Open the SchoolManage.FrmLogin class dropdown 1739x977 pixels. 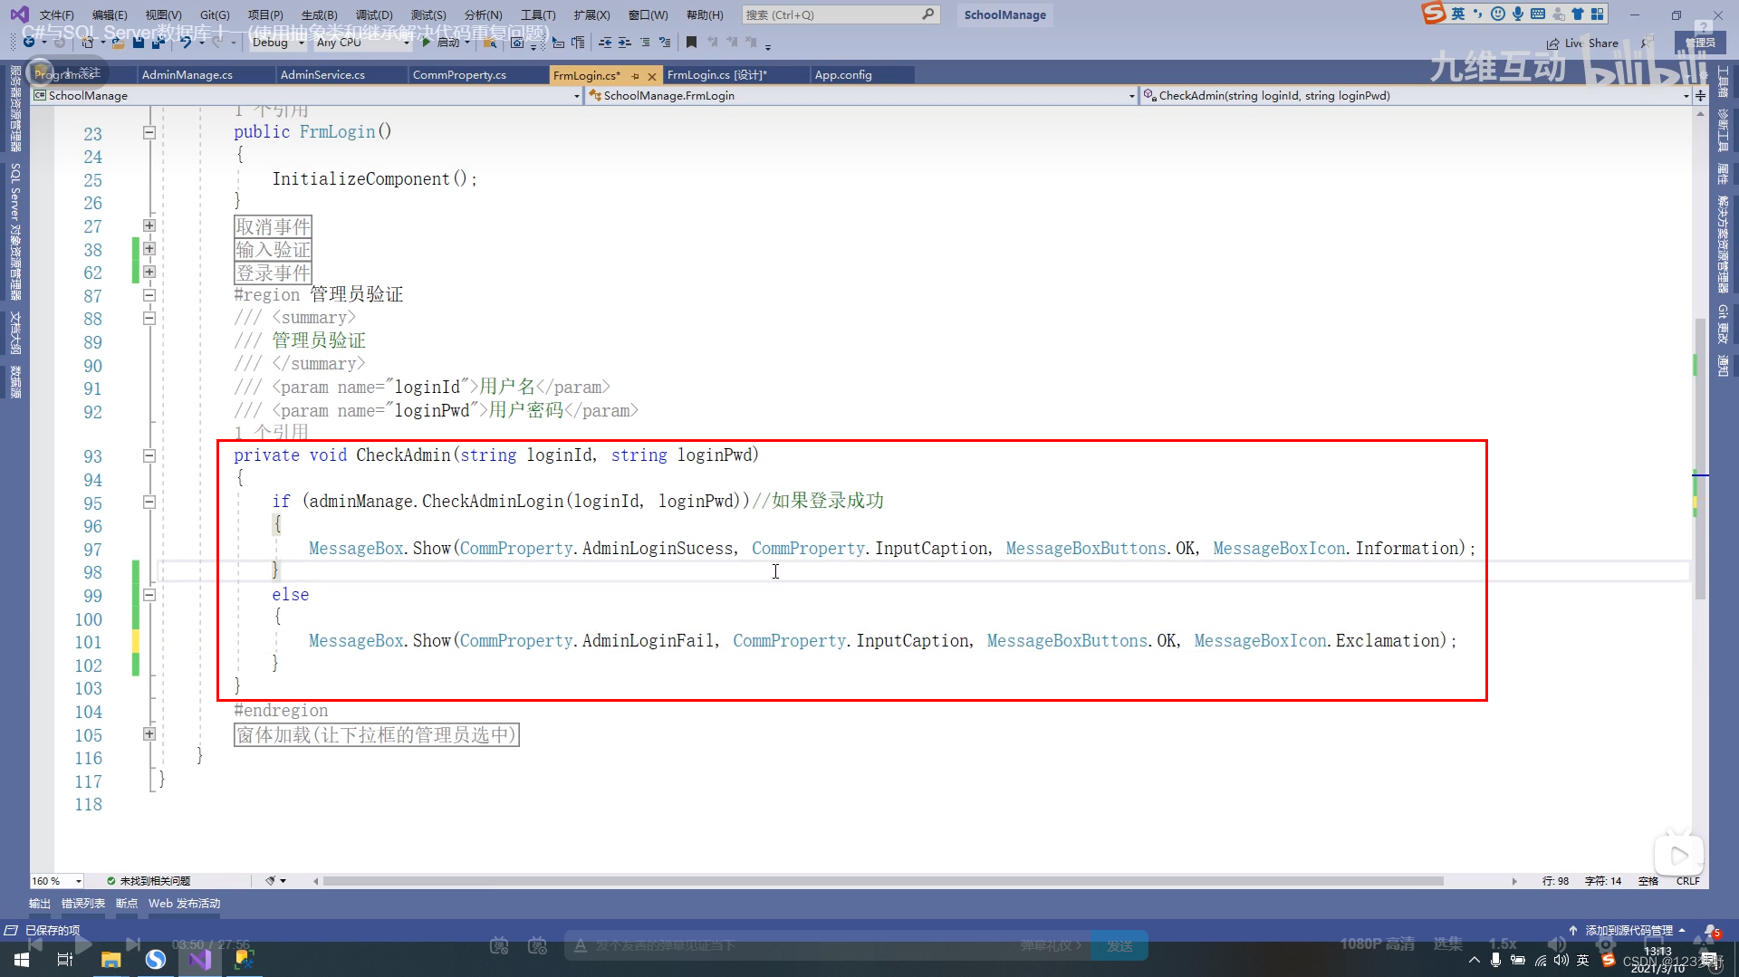tap(861, 95)
